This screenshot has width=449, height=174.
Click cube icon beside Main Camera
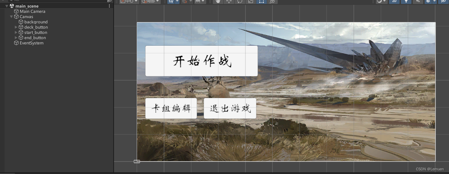tap(16, 12)
